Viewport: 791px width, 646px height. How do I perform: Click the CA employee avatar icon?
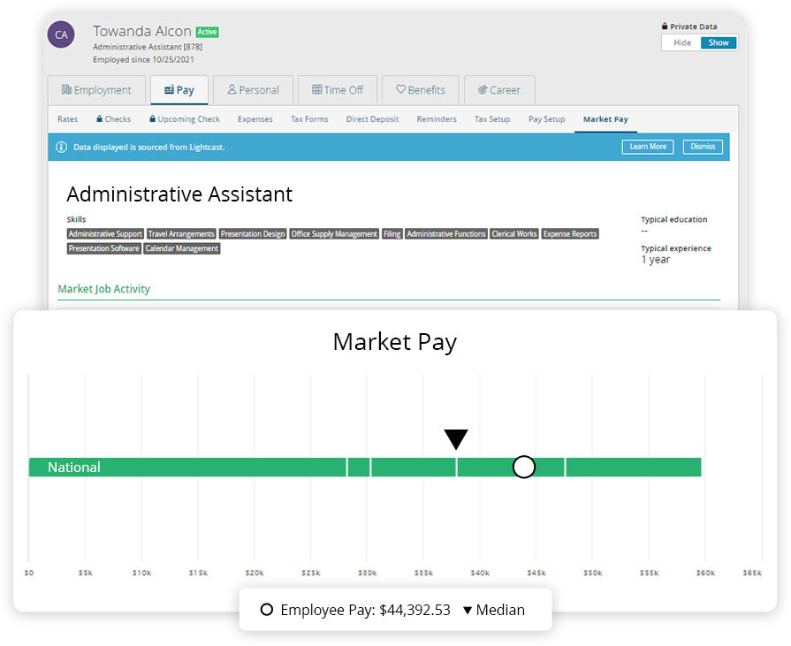61,35
